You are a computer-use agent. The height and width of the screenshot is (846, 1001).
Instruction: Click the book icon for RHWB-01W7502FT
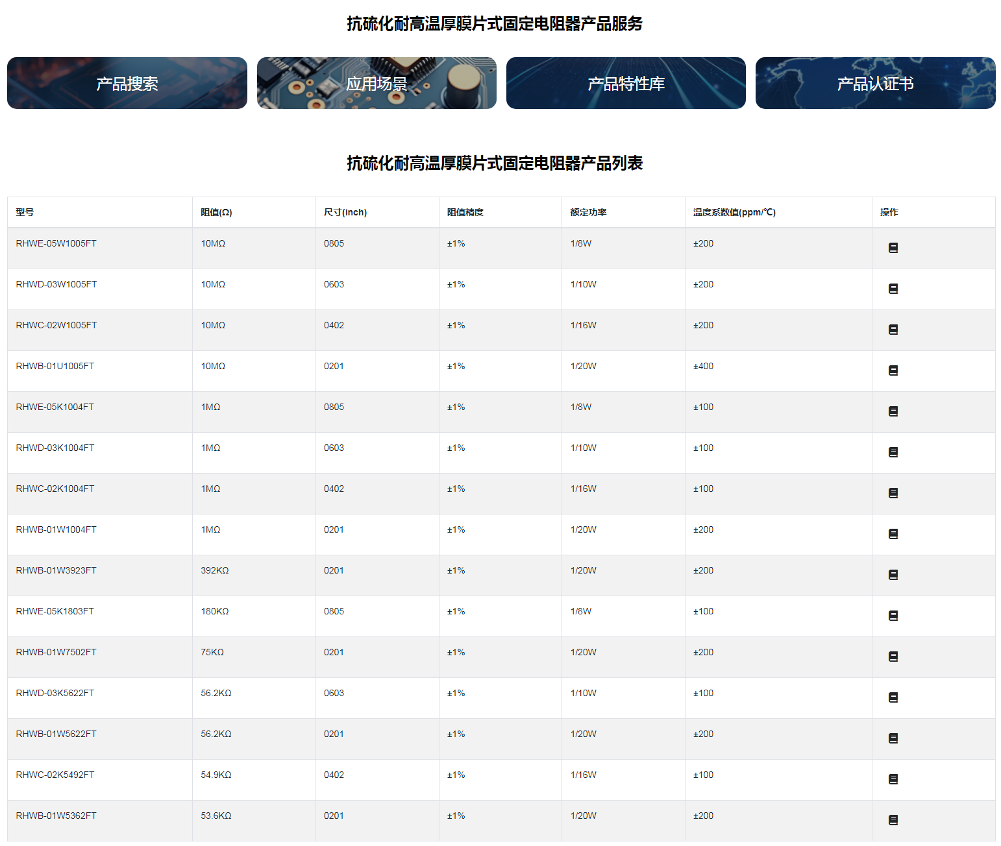(893, 657)
